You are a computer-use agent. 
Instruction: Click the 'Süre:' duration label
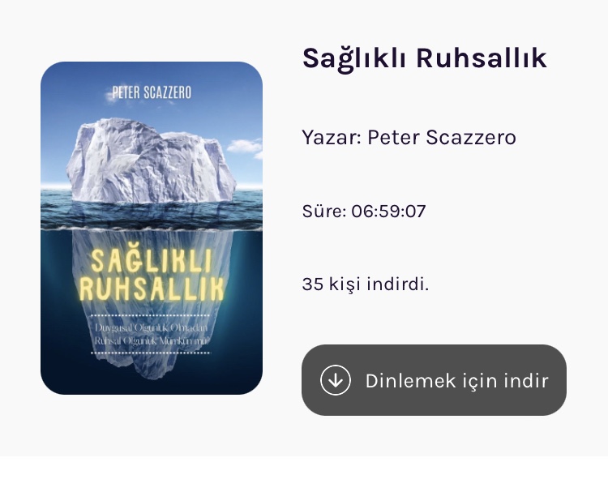pos(324,212)
